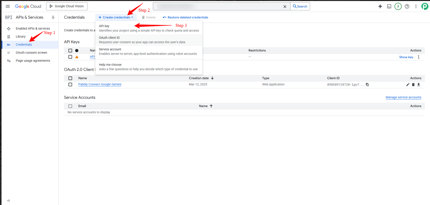Open the three-dot settings and utilities menu
Image resolution: width=430 pixels, height=205 pixels.
416,6
